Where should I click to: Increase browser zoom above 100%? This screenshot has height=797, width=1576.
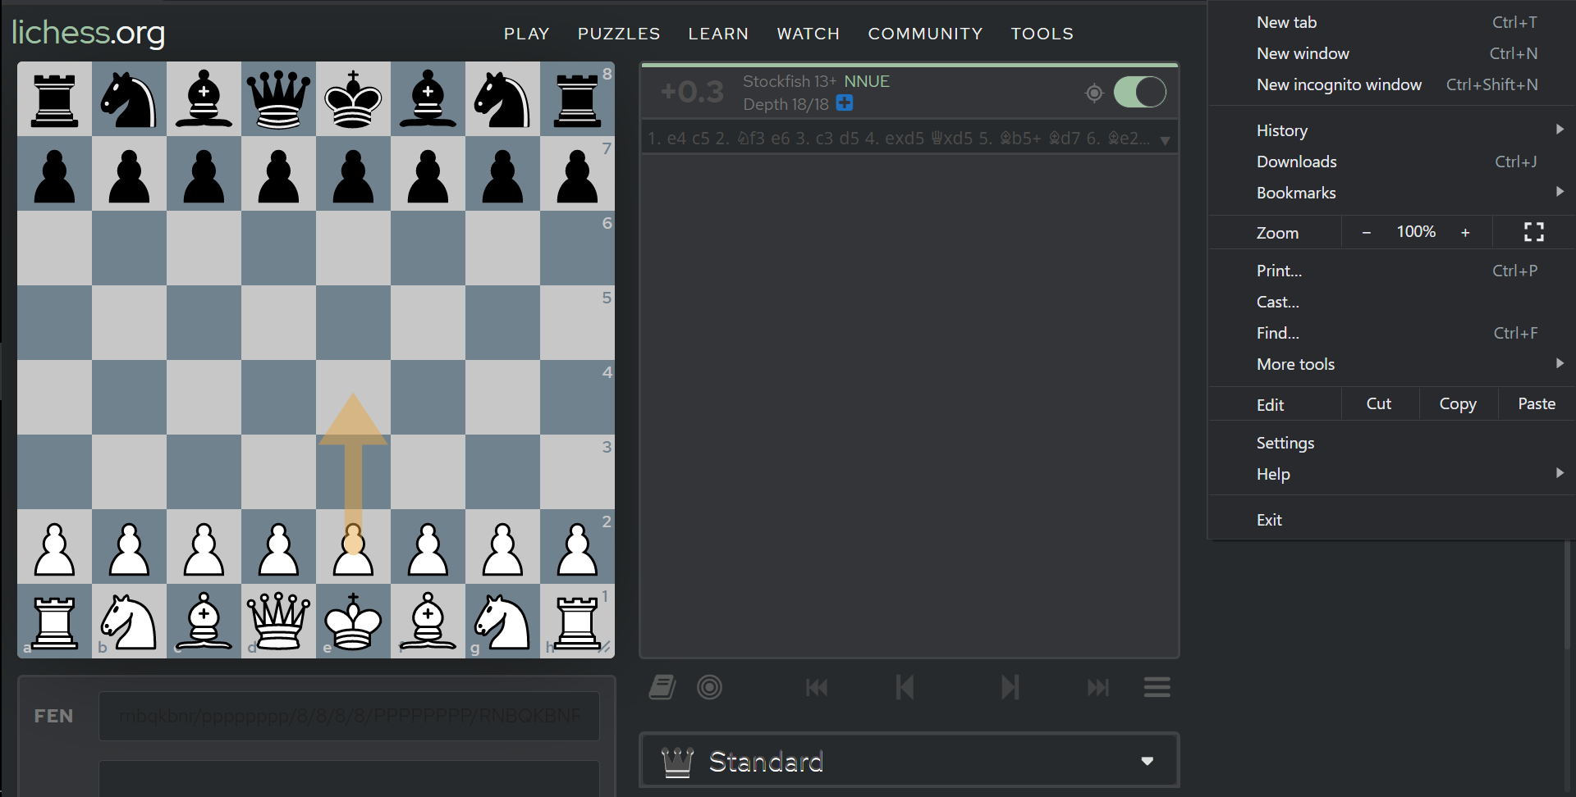(x=1466, y=232)
